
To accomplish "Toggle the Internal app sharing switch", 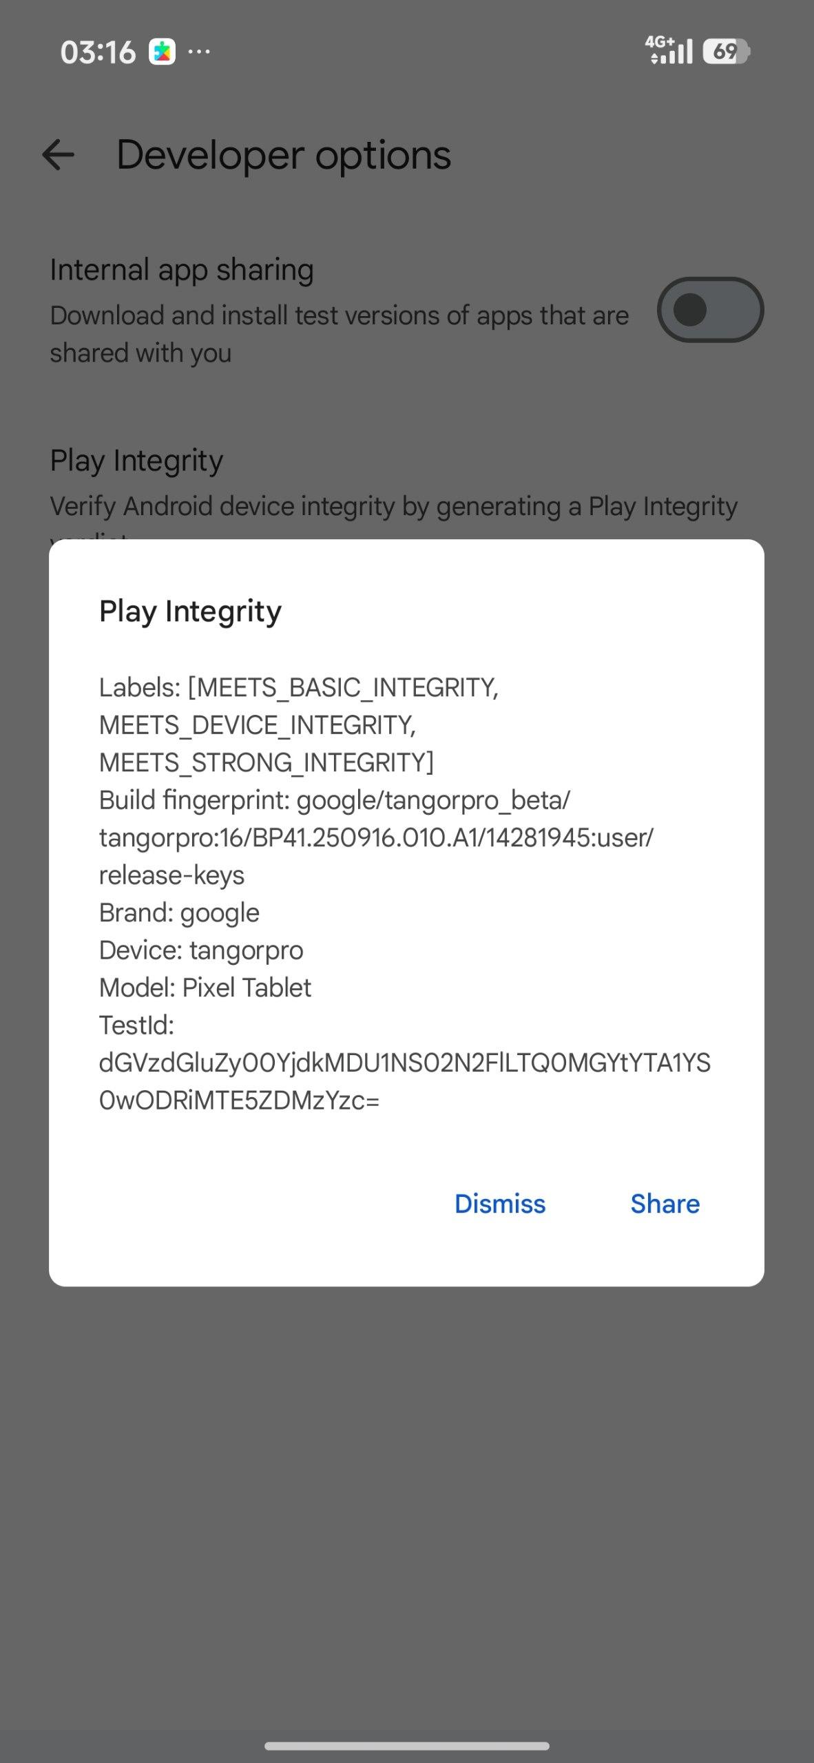I will pos(710,310).
